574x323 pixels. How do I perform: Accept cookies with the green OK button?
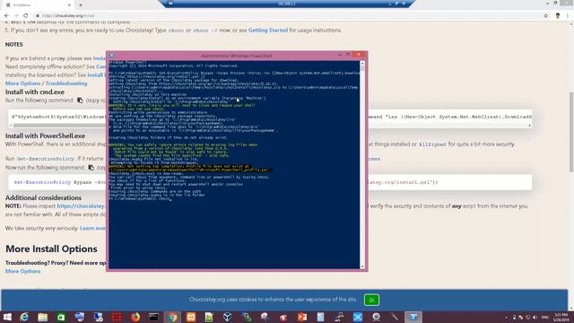click(x=371, y=300)
